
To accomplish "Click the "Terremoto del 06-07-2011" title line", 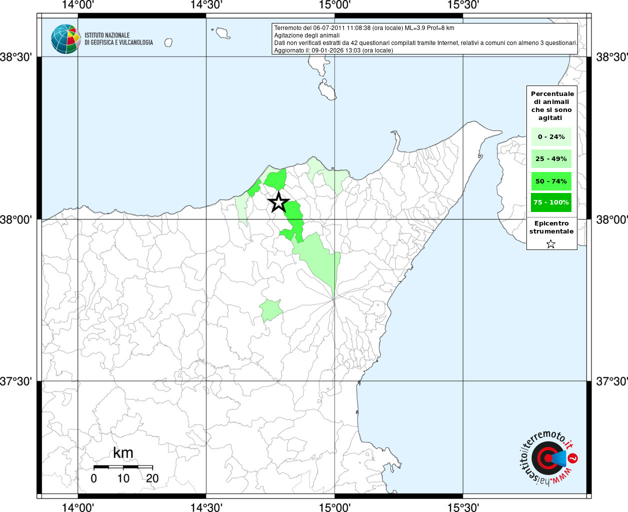I will click(364, 28).
